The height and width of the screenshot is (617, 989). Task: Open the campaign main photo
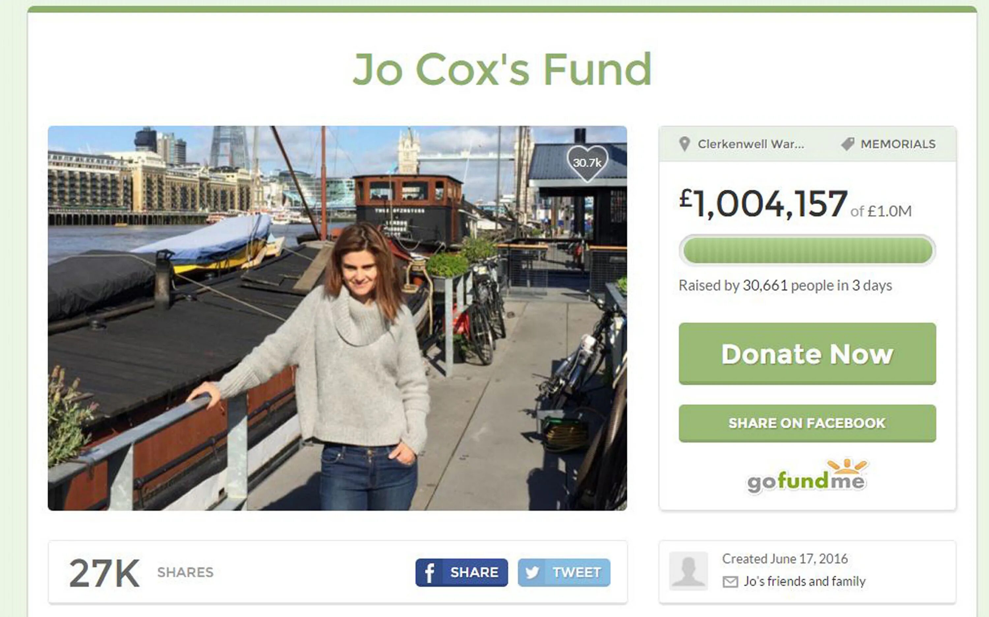(337, 318)
